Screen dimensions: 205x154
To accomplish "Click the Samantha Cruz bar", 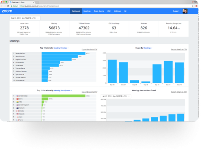I will pos(63,53).
